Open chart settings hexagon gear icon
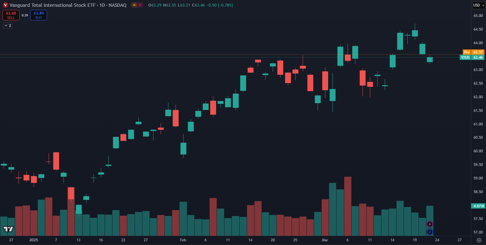 (x=479, y=240)
